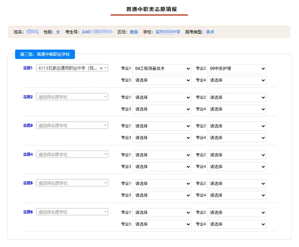
Task: Expand 志愿1 专业4 selection list
Action: 236,80
